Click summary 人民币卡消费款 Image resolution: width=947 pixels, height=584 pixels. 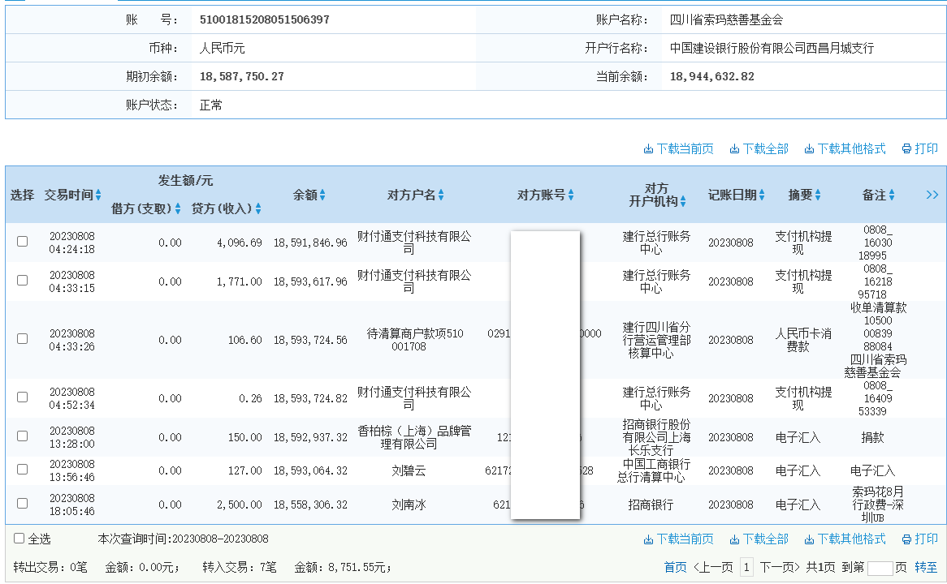click(x=803, y=340)
